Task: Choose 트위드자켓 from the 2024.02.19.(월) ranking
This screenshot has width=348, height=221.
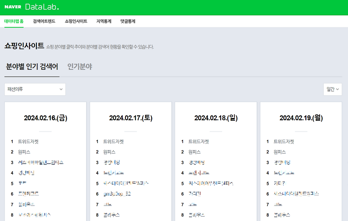Action: [284, 142]
